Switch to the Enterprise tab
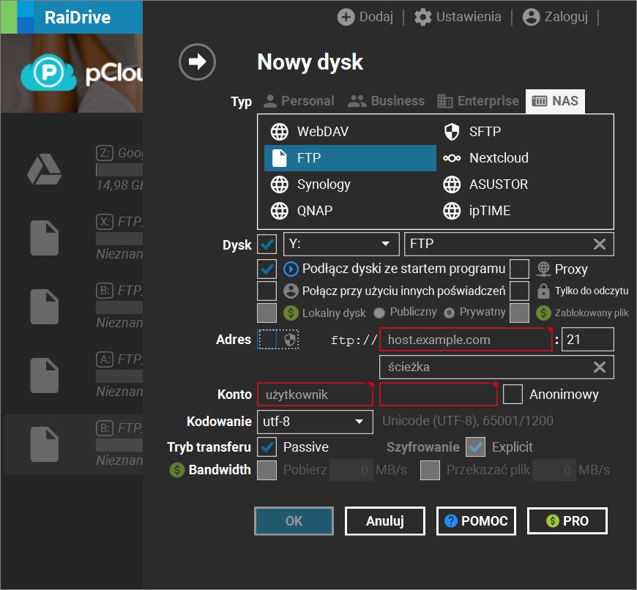The width and height of the screenshot is (637, 590). [478, 101]
